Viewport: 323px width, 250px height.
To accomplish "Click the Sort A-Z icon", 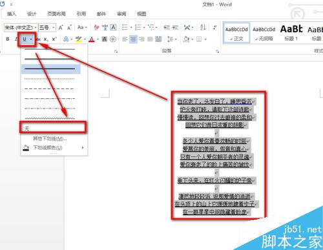I will 203,27.
